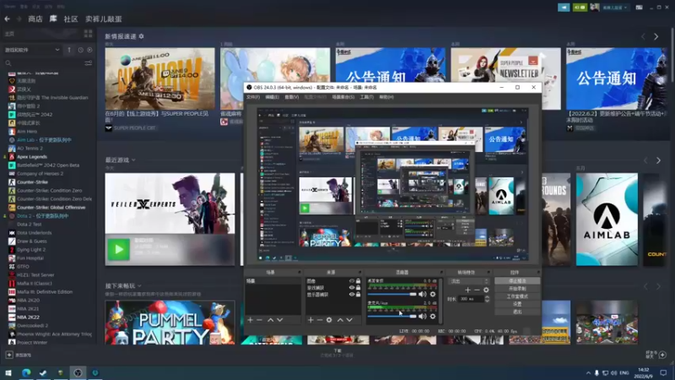
Task: Move the scene down in OBS Scenes panel
Action: 280,320
